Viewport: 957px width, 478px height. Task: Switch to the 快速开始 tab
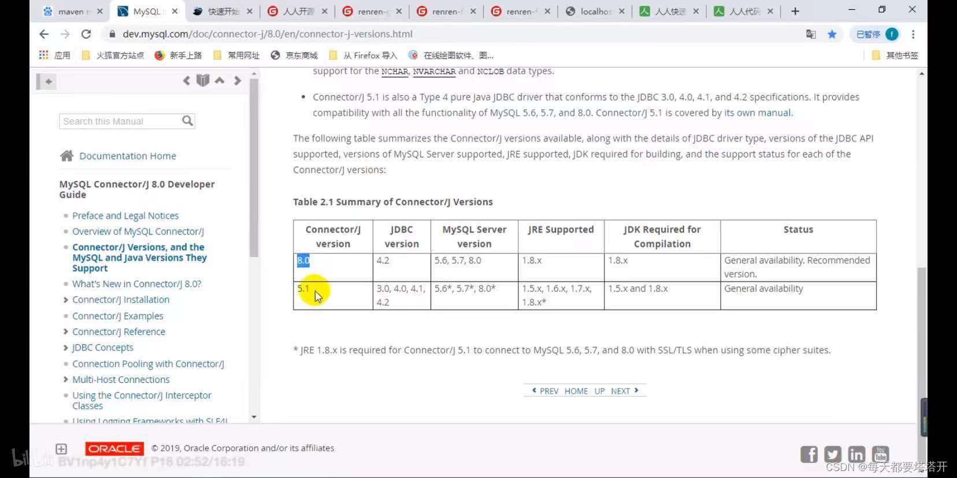222,11
